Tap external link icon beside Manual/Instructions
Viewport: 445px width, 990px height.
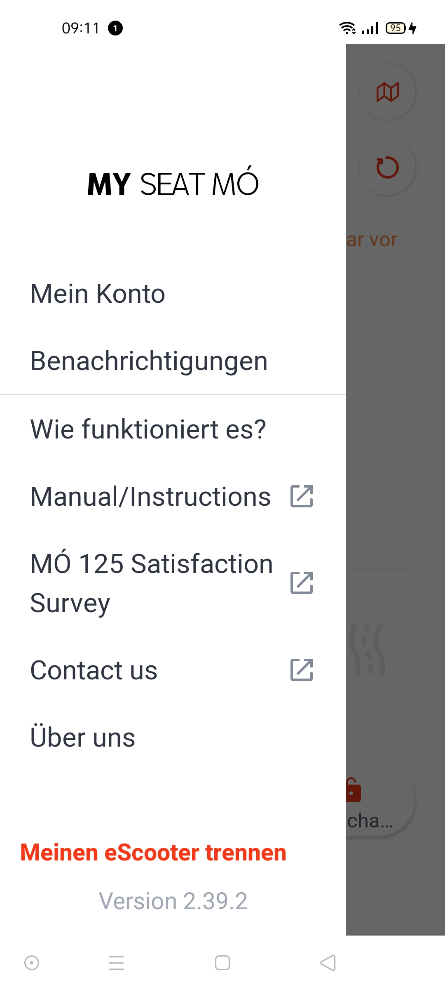point(302,496)
